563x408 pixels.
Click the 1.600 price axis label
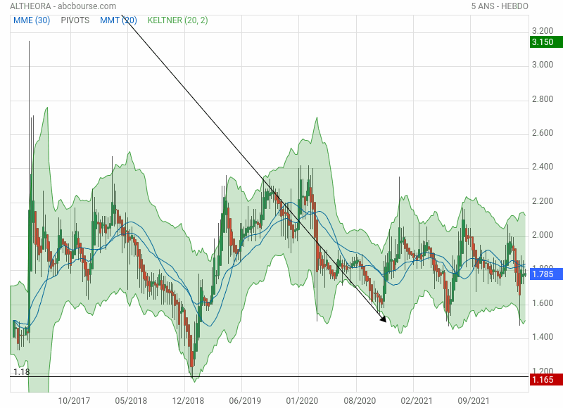tap(543, 303)
